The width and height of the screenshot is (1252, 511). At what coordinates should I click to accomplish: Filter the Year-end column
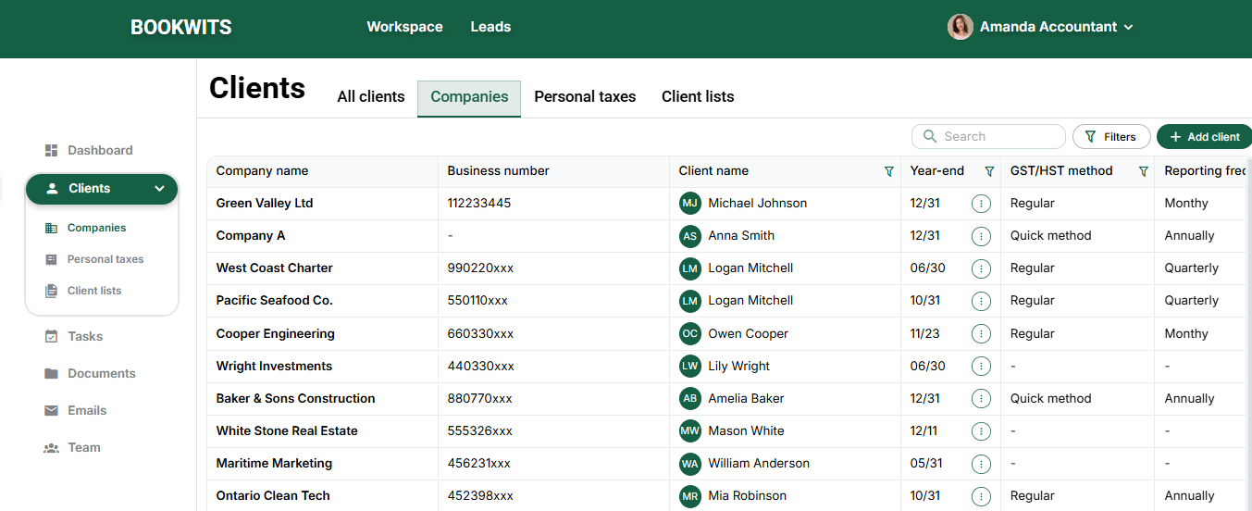pos(989,171)
